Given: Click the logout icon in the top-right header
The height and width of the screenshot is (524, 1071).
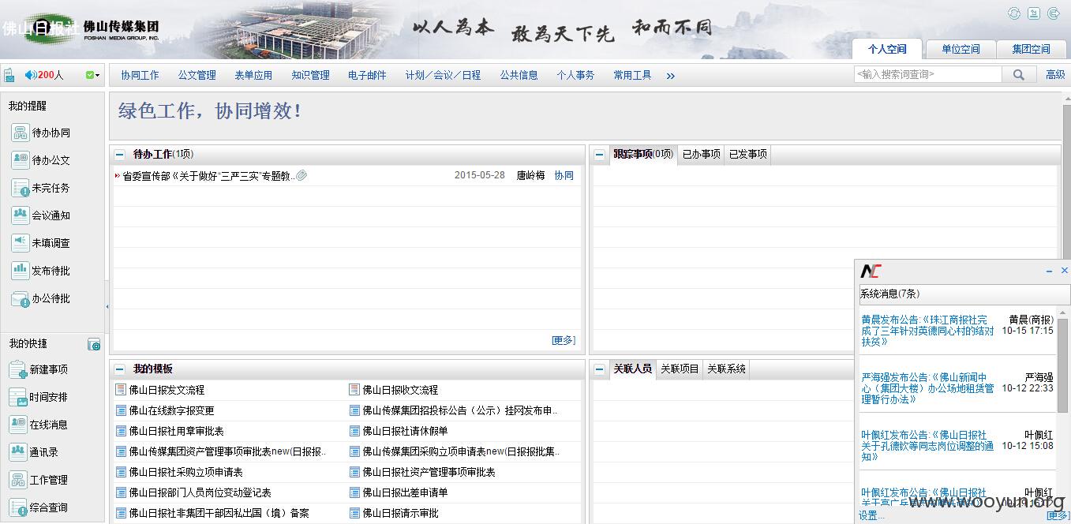Looking at the screenshot, I should [x=1054, y=13].
